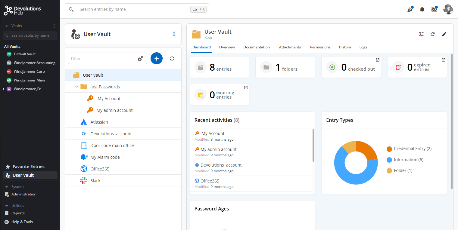
Task: Open dashboard properties sliders icon
Action: [x=421, y=34]
